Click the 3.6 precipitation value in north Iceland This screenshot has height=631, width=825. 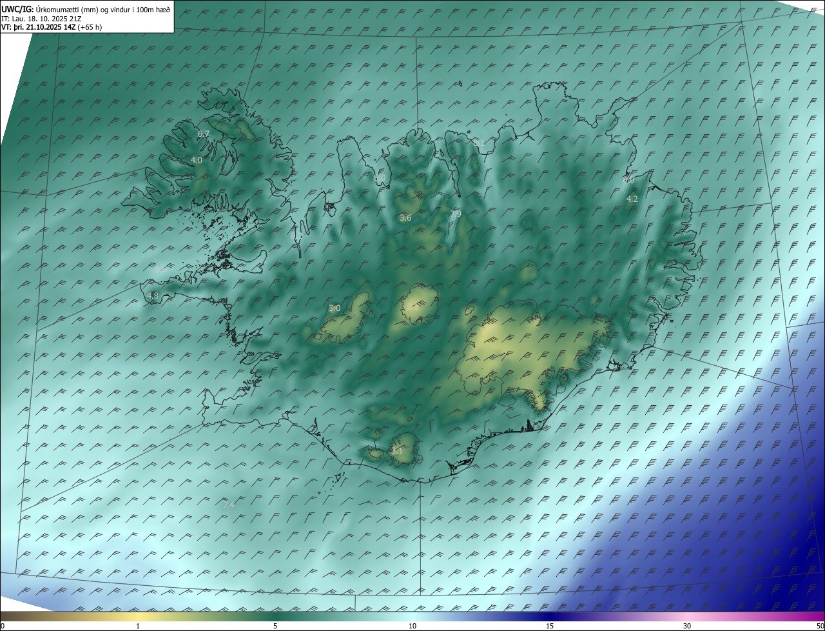pos(405,218)
